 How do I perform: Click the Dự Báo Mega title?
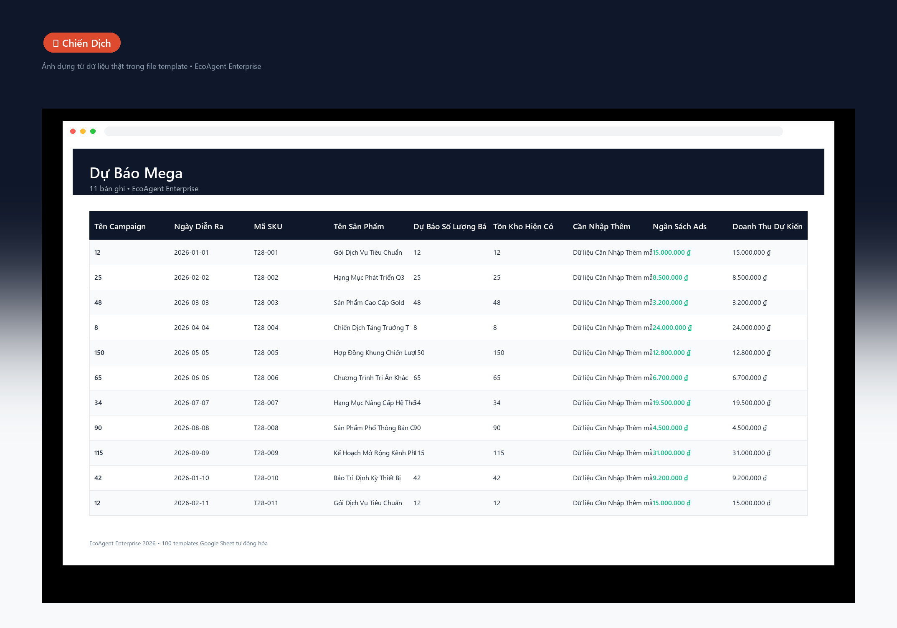tap(136, 173)
